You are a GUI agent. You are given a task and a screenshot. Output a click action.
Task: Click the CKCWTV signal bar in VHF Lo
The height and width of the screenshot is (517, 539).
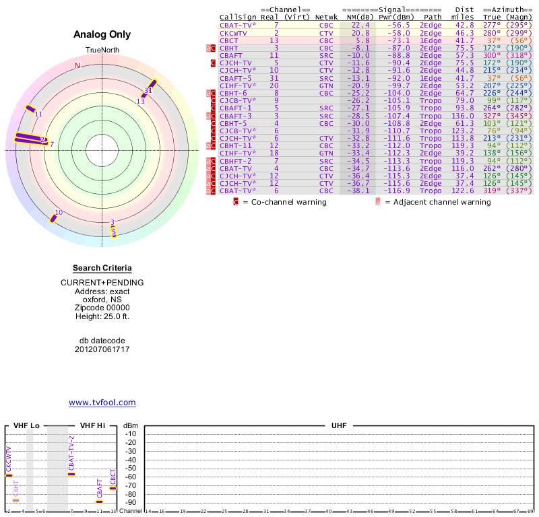click(9, 475)
